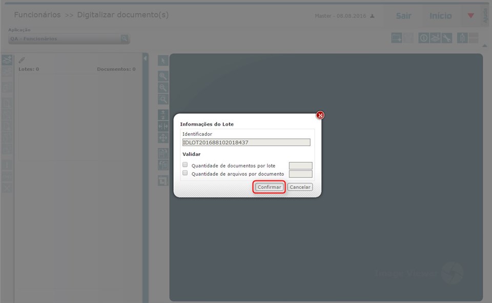The width and height of the screenshot is (492, 303).
Task: Click Cancelar to dismiss the dialog
Action: pyautogui.click(x=299, y=187)
